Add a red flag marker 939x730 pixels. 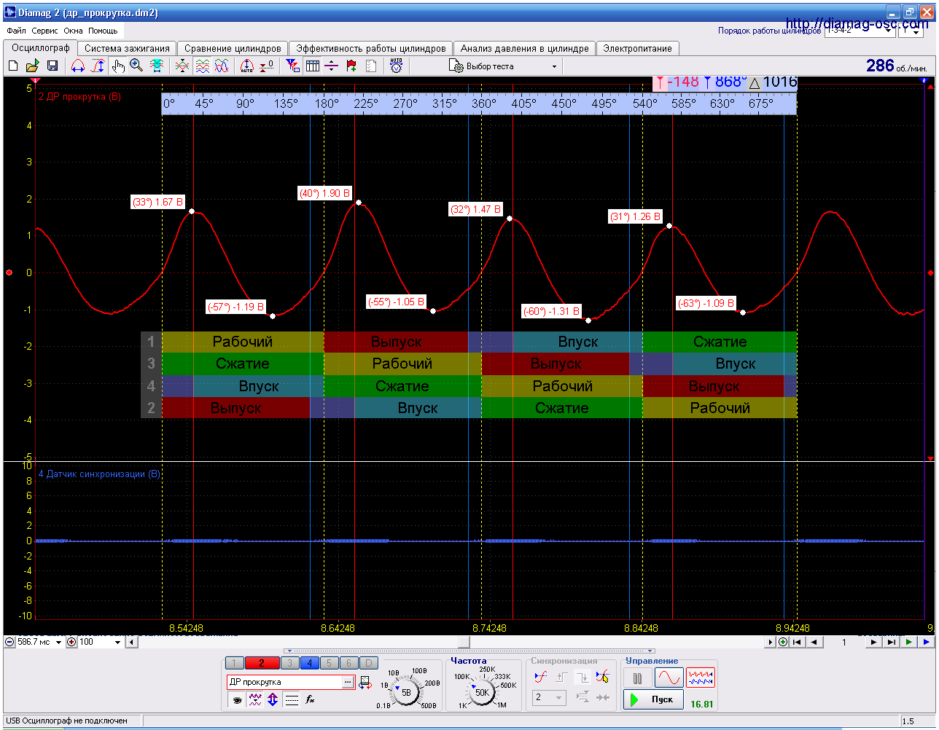click(351, 66)
